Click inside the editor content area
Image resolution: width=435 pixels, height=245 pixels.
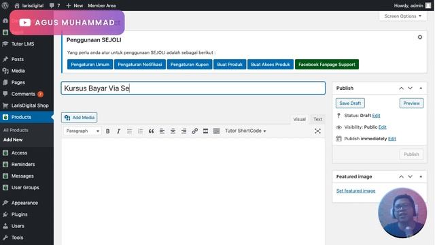193,192
